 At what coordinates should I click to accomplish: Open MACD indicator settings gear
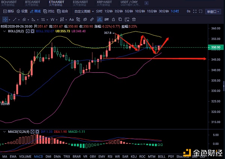pyautogui.click(x=33, y=132)
